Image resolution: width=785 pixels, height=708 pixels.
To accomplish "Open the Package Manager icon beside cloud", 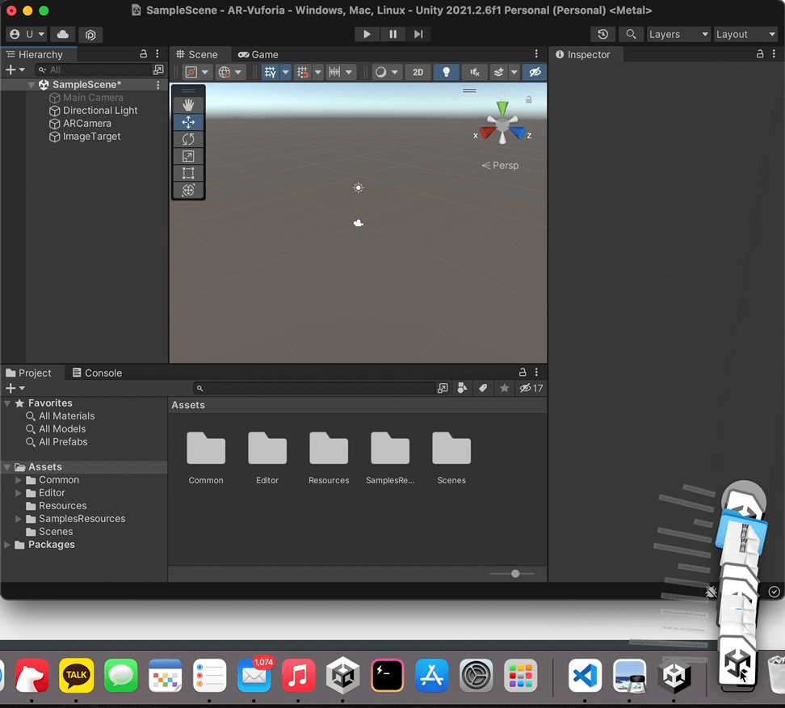I will coord(90,35).
